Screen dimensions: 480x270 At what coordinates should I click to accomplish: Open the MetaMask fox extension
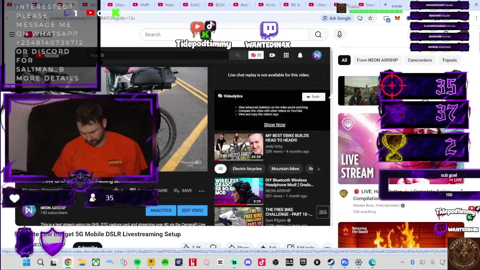397,18
